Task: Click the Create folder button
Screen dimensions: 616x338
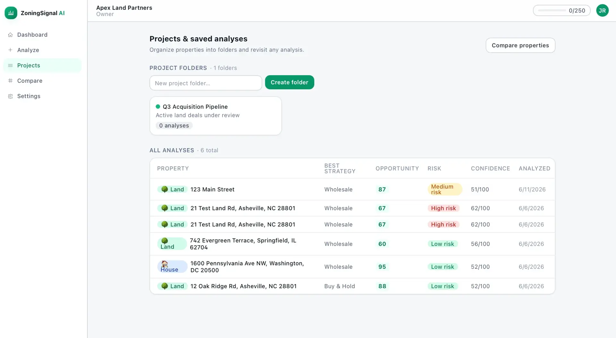Action: pyautogui.click(x=289, y=82)
